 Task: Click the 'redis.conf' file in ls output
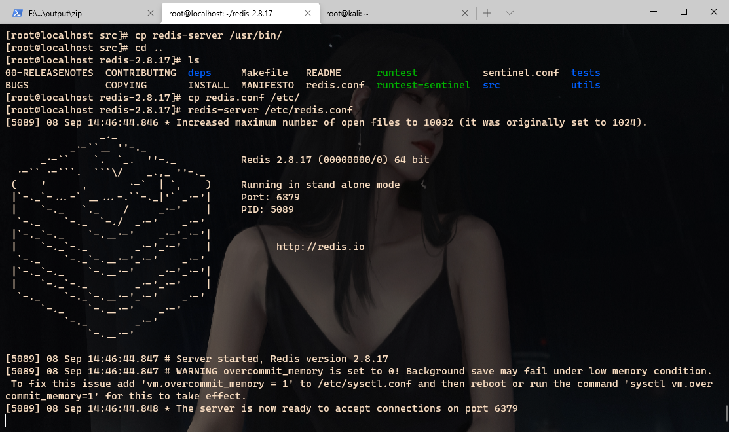(335, 85)
